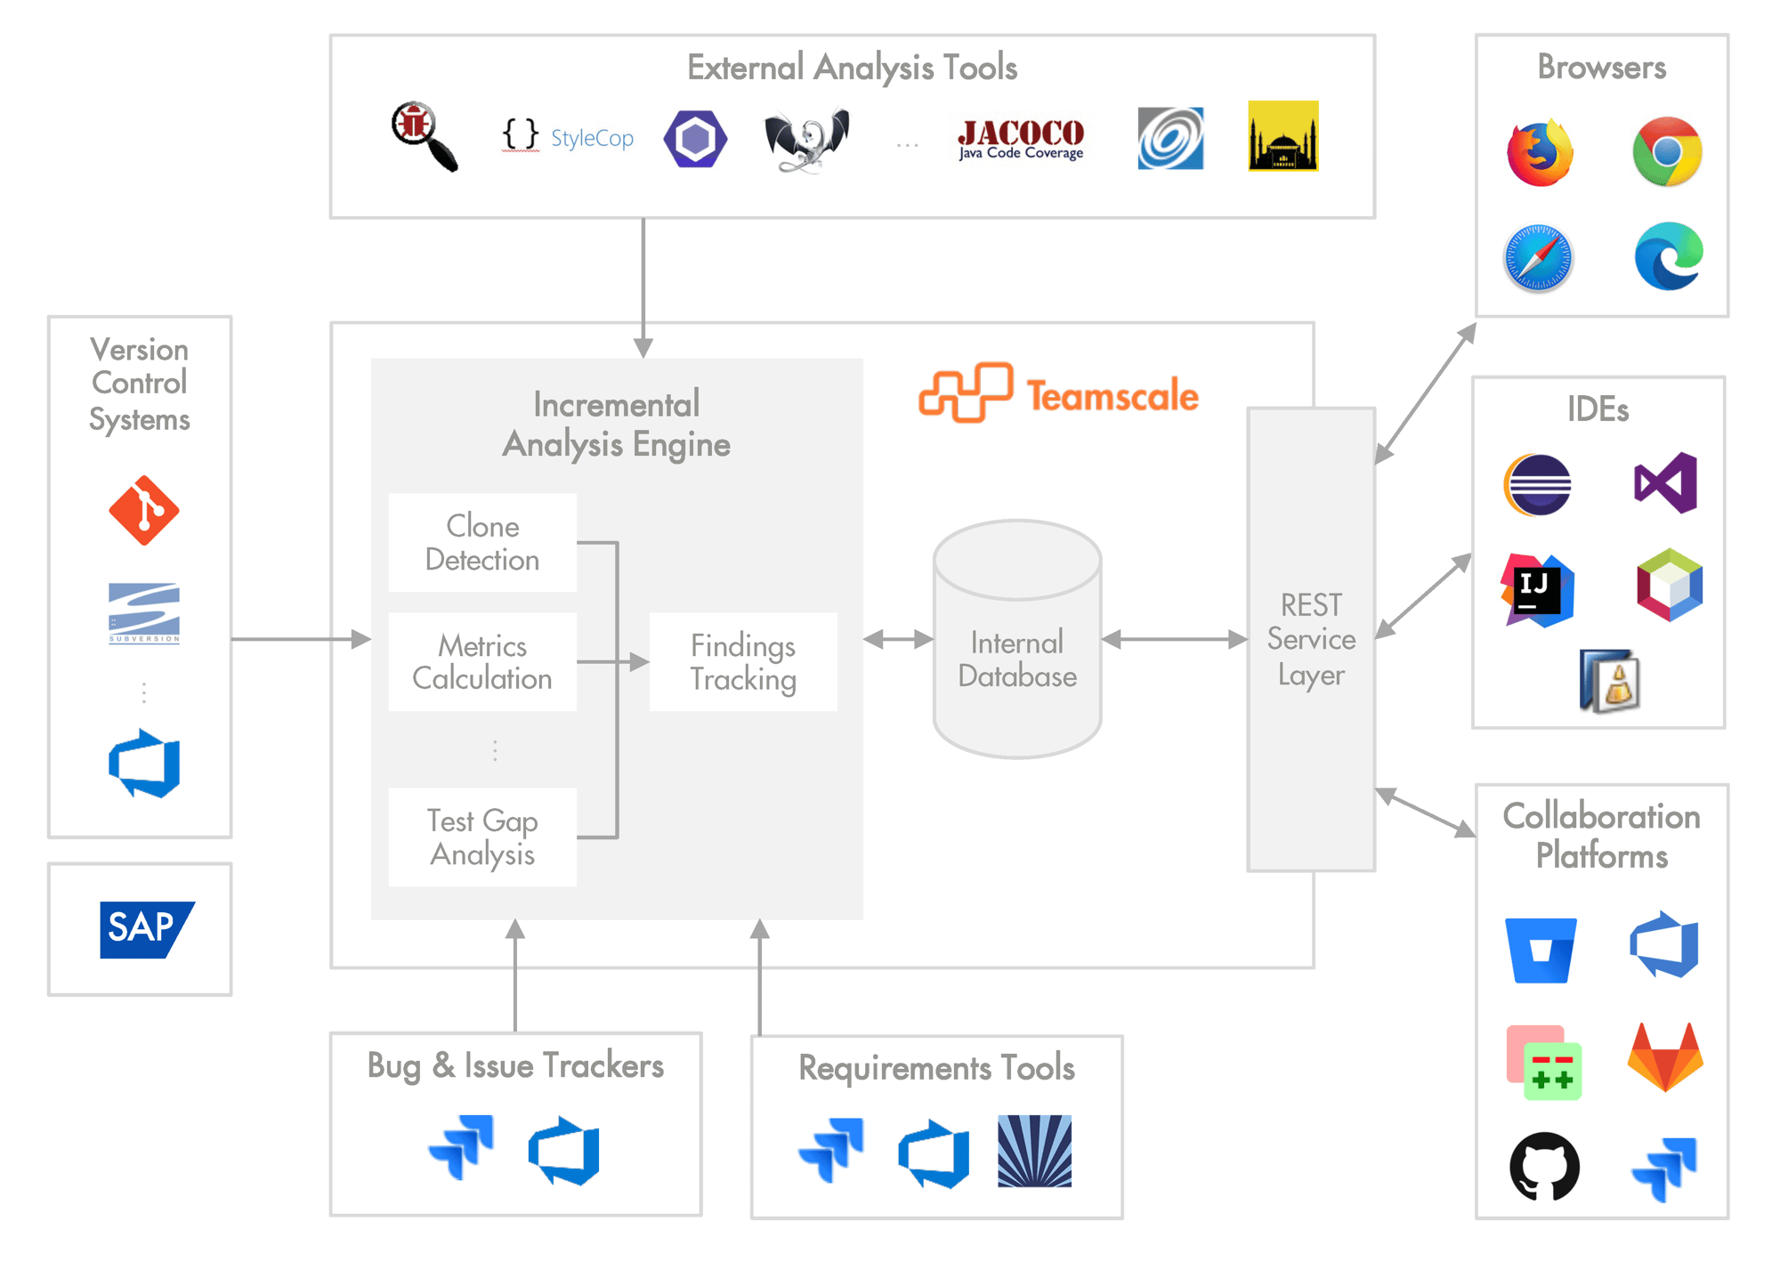Viewport: 1780px width, 1262px height.
Task: Click the yellow Istanbul mosque icon
Action: pos(1282,136)
